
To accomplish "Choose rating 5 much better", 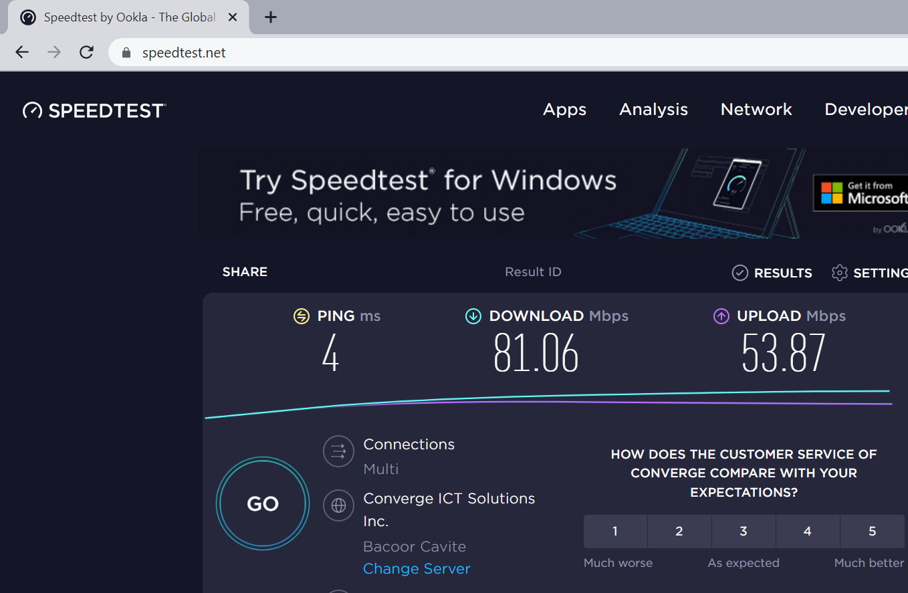I will click(x=872, y=531).
